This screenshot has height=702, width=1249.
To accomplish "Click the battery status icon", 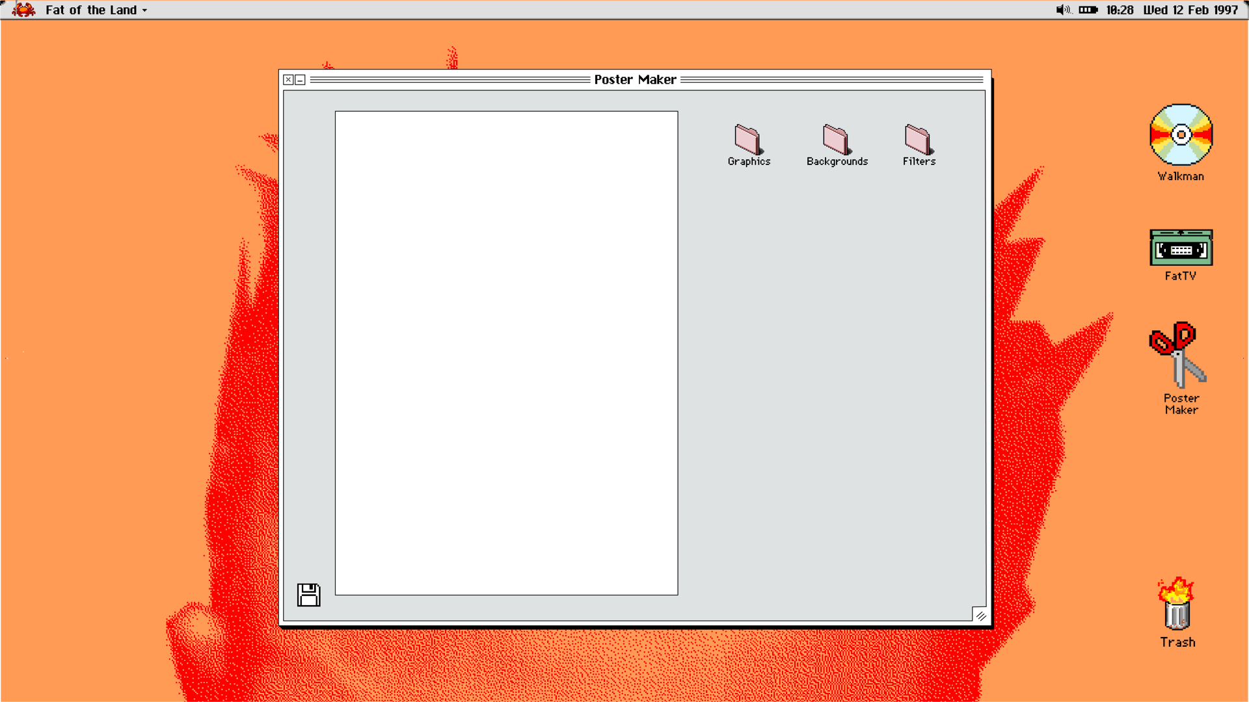I will 1088,10.
